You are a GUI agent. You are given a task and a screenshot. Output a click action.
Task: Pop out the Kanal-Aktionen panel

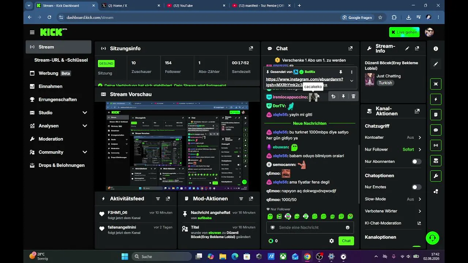[x=417, y=111]
